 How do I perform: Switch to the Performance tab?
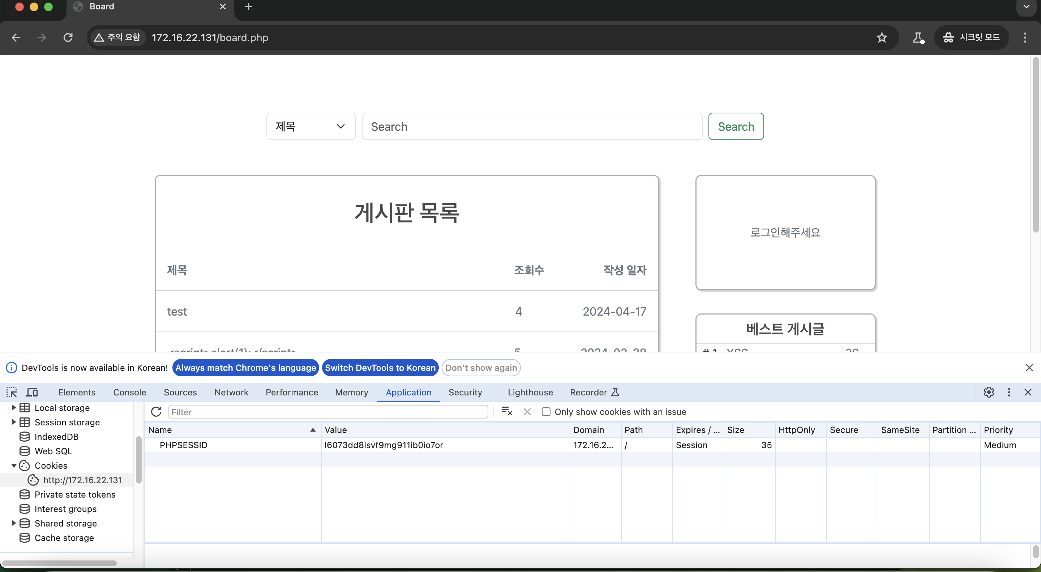[292, 393]
